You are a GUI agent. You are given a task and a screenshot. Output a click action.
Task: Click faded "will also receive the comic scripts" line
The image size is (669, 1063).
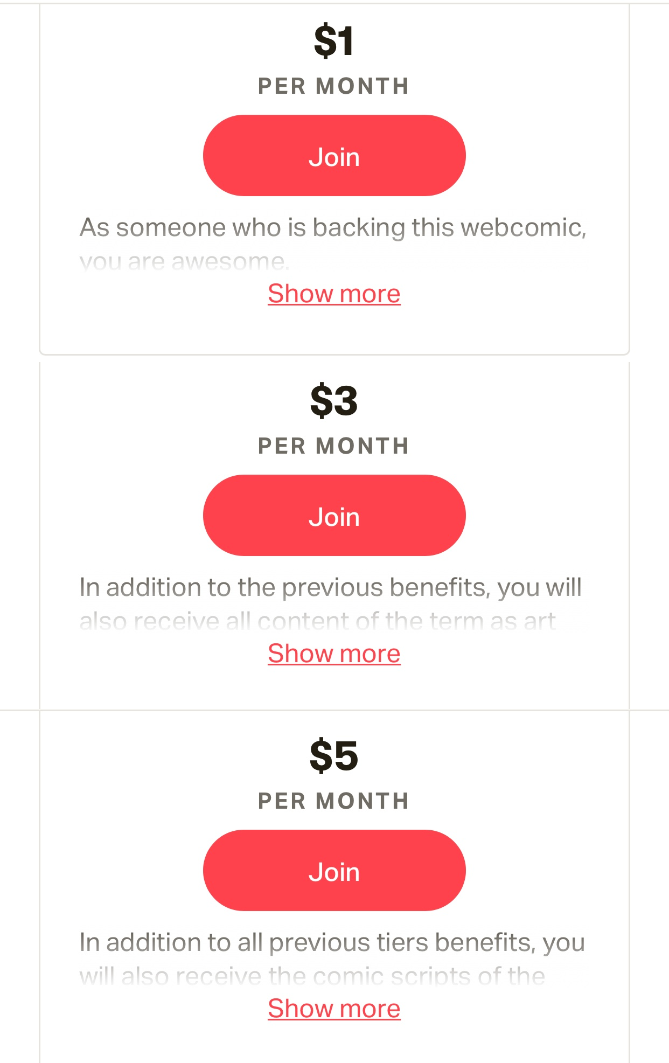(312, 977)
